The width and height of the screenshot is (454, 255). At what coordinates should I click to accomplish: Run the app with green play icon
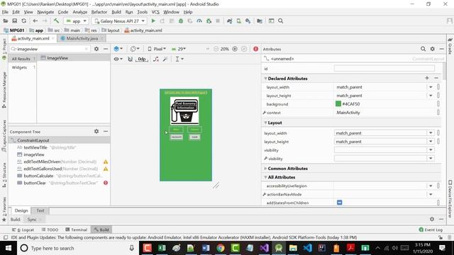click(x=153, y=21)
